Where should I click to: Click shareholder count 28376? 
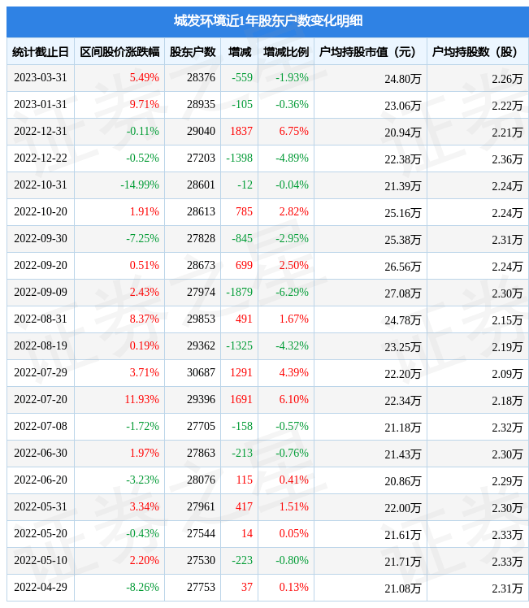[201, 77]
